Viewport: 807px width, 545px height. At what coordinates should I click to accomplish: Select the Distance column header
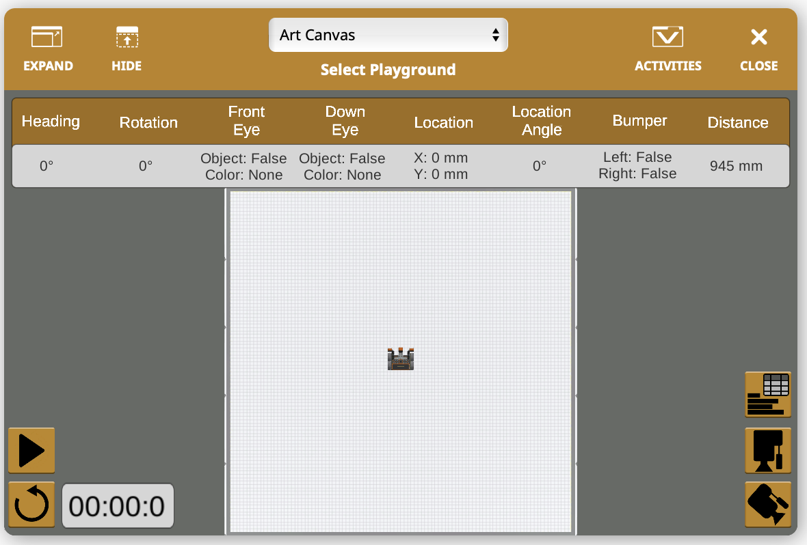[x=737, y=123]
